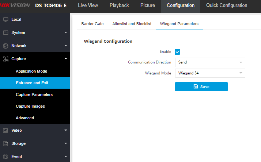Screen dimensions: 261x162
Task: Go to the Live View page
Action: tap(88, 5)
